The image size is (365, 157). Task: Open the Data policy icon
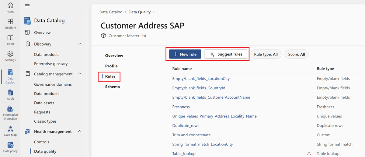click(10, 145)
